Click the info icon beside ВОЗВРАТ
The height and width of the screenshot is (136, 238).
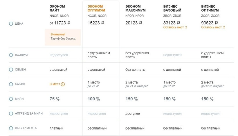point(11,55)
